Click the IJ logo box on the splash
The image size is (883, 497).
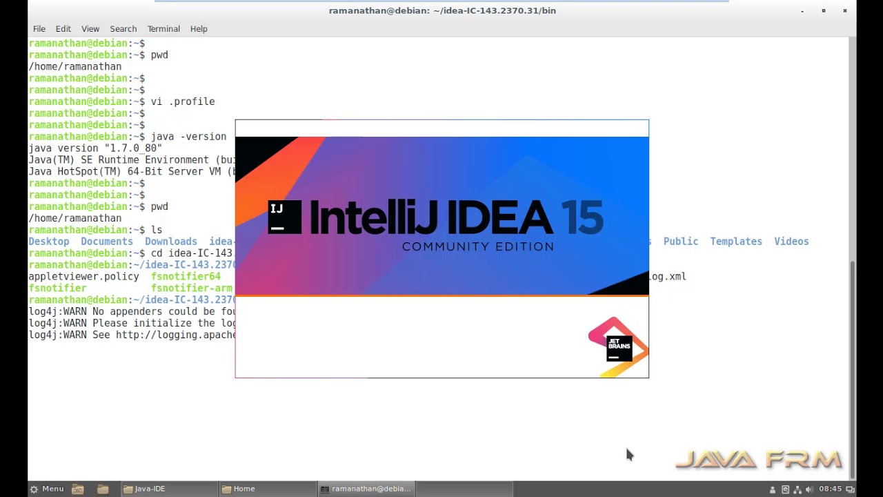pyautogui.click(x=285, y=217)
